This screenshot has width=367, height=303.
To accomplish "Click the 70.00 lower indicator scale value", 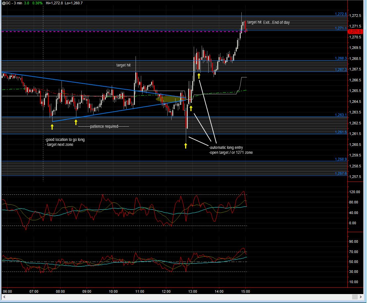I will 354,252.
